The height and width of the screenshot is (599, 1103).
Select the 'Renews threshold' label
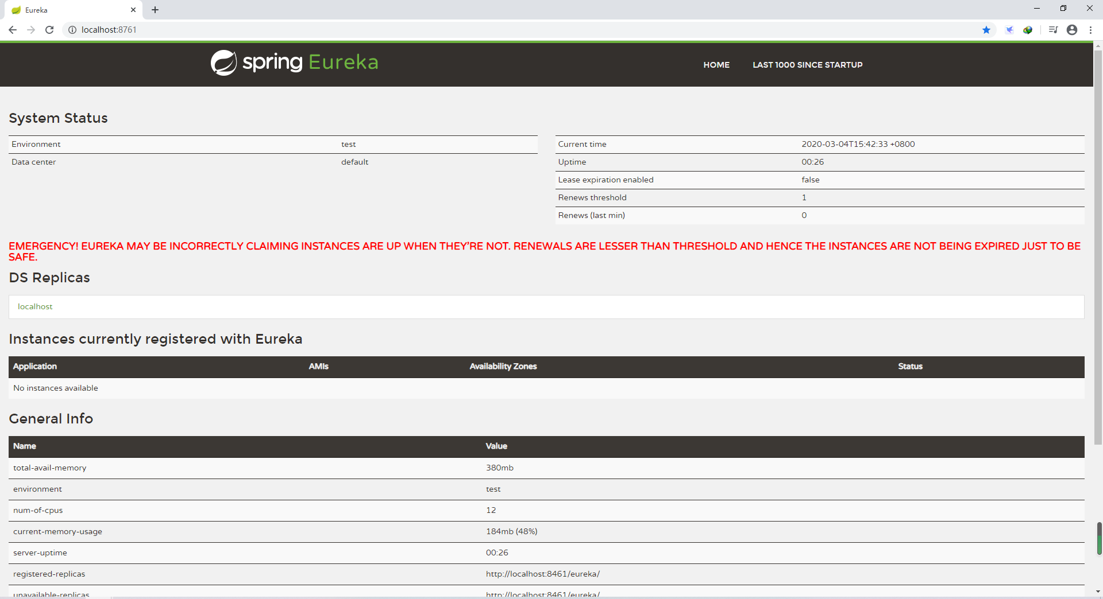coord(592,197)
